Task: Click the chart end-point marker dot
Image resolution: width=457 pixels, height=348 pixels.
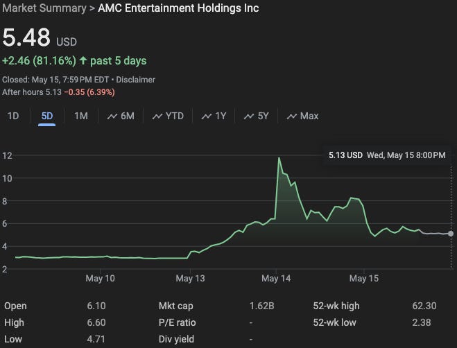Action: tap(451, 234)
